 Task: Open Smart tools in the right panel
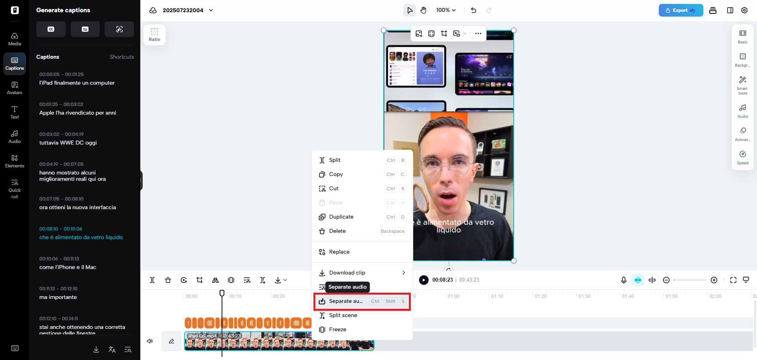click(x=743, y=85)
